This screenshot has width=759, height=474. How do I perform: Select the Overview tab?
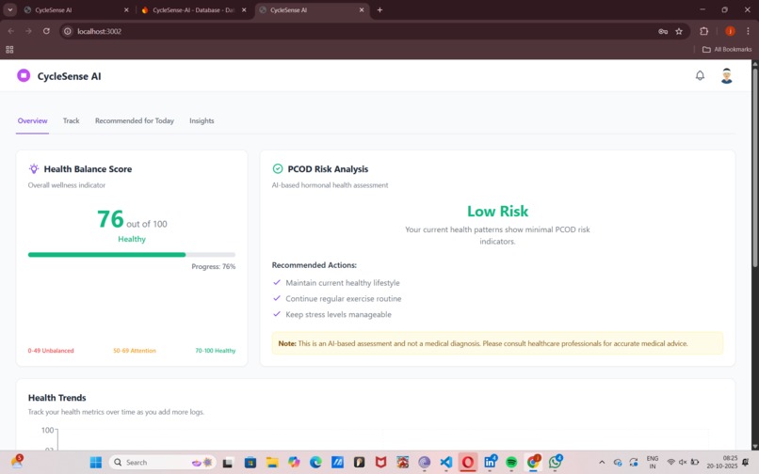click(32, 121)
